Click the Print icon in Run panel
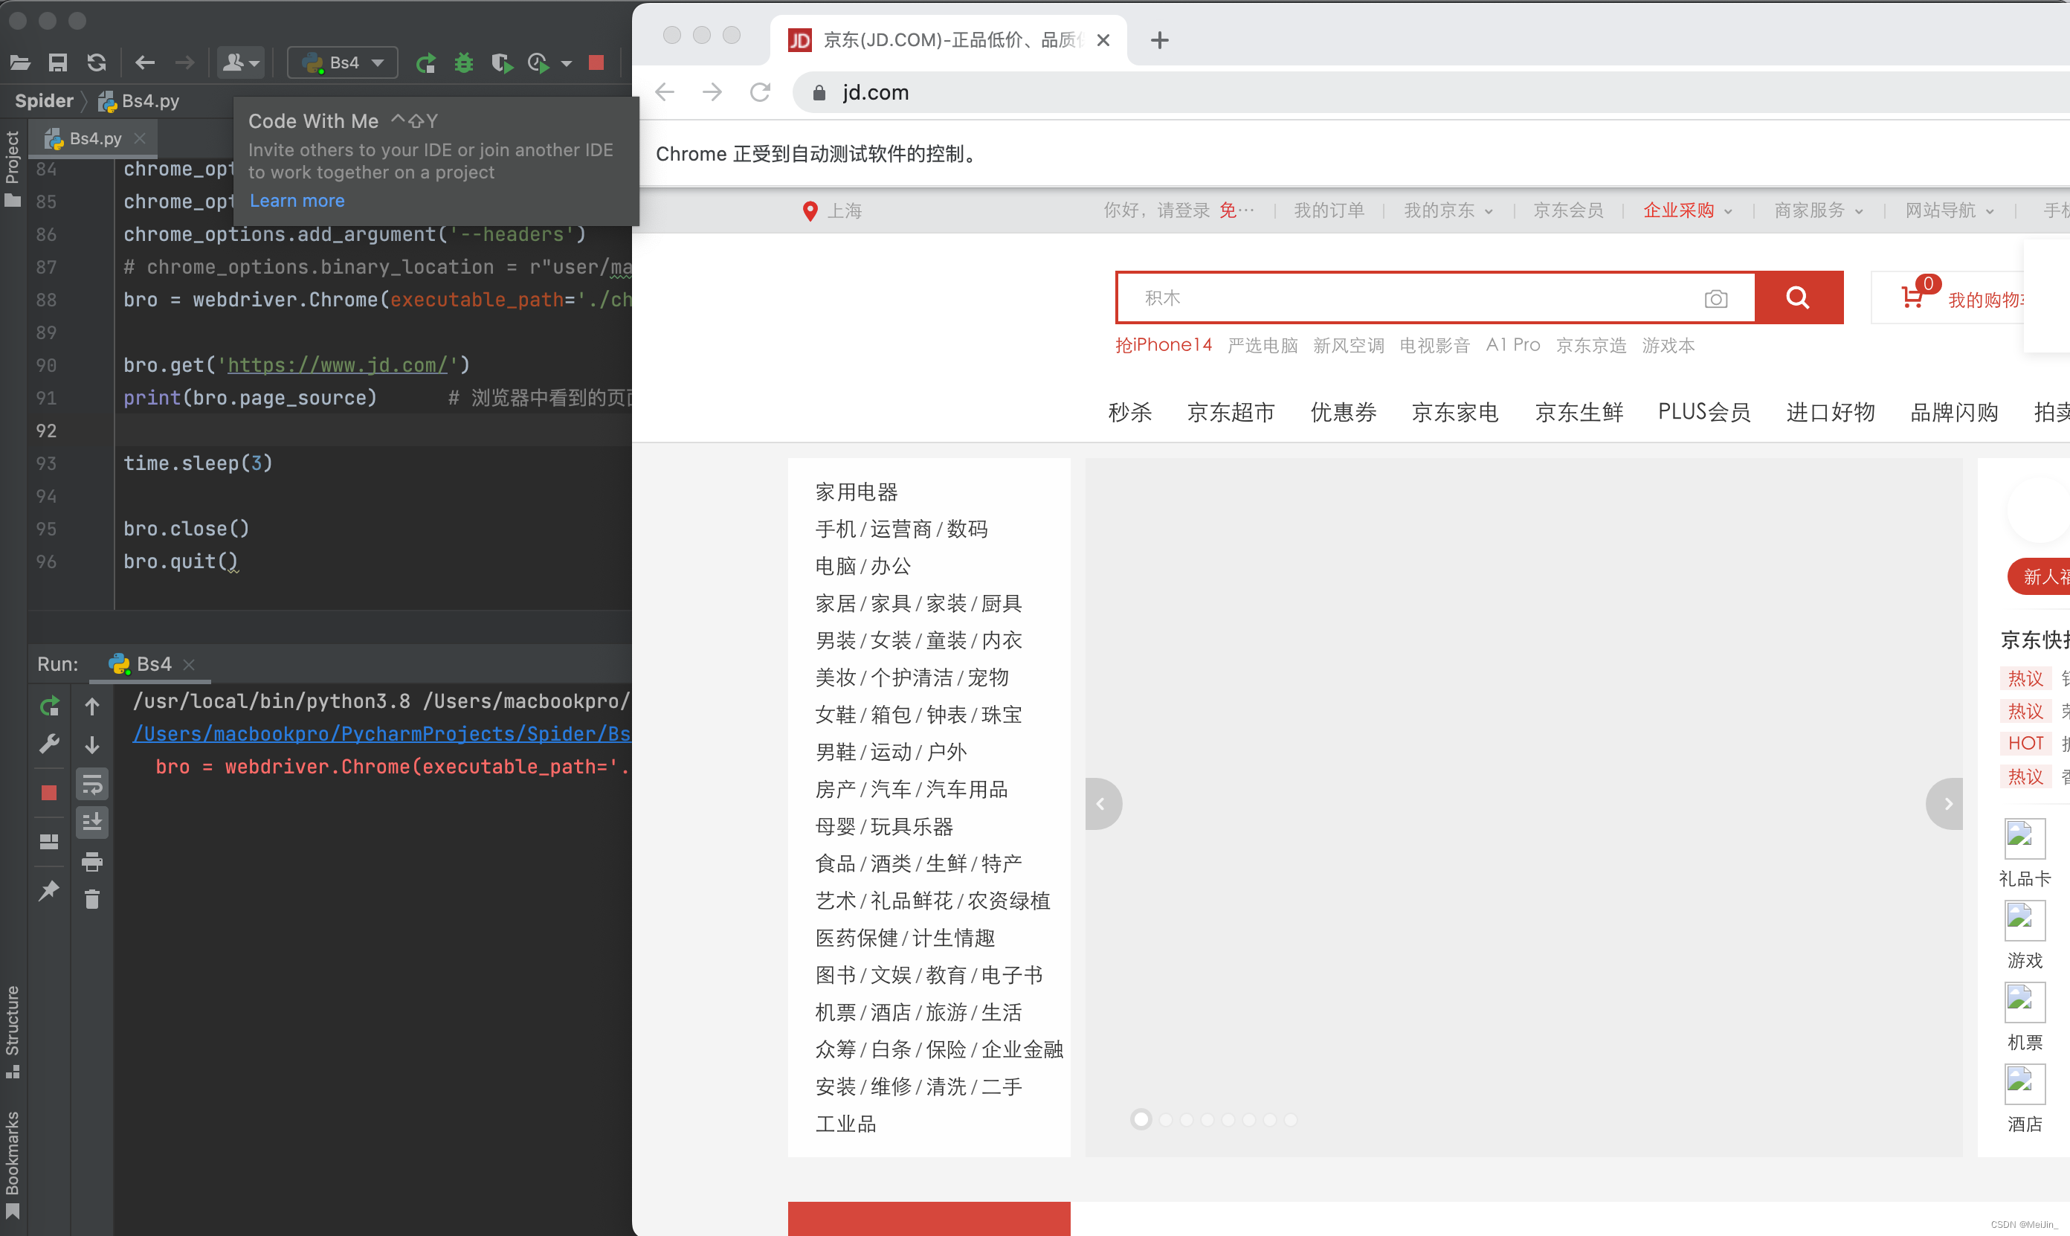2070x1236 pixels. tap(92, 861)
